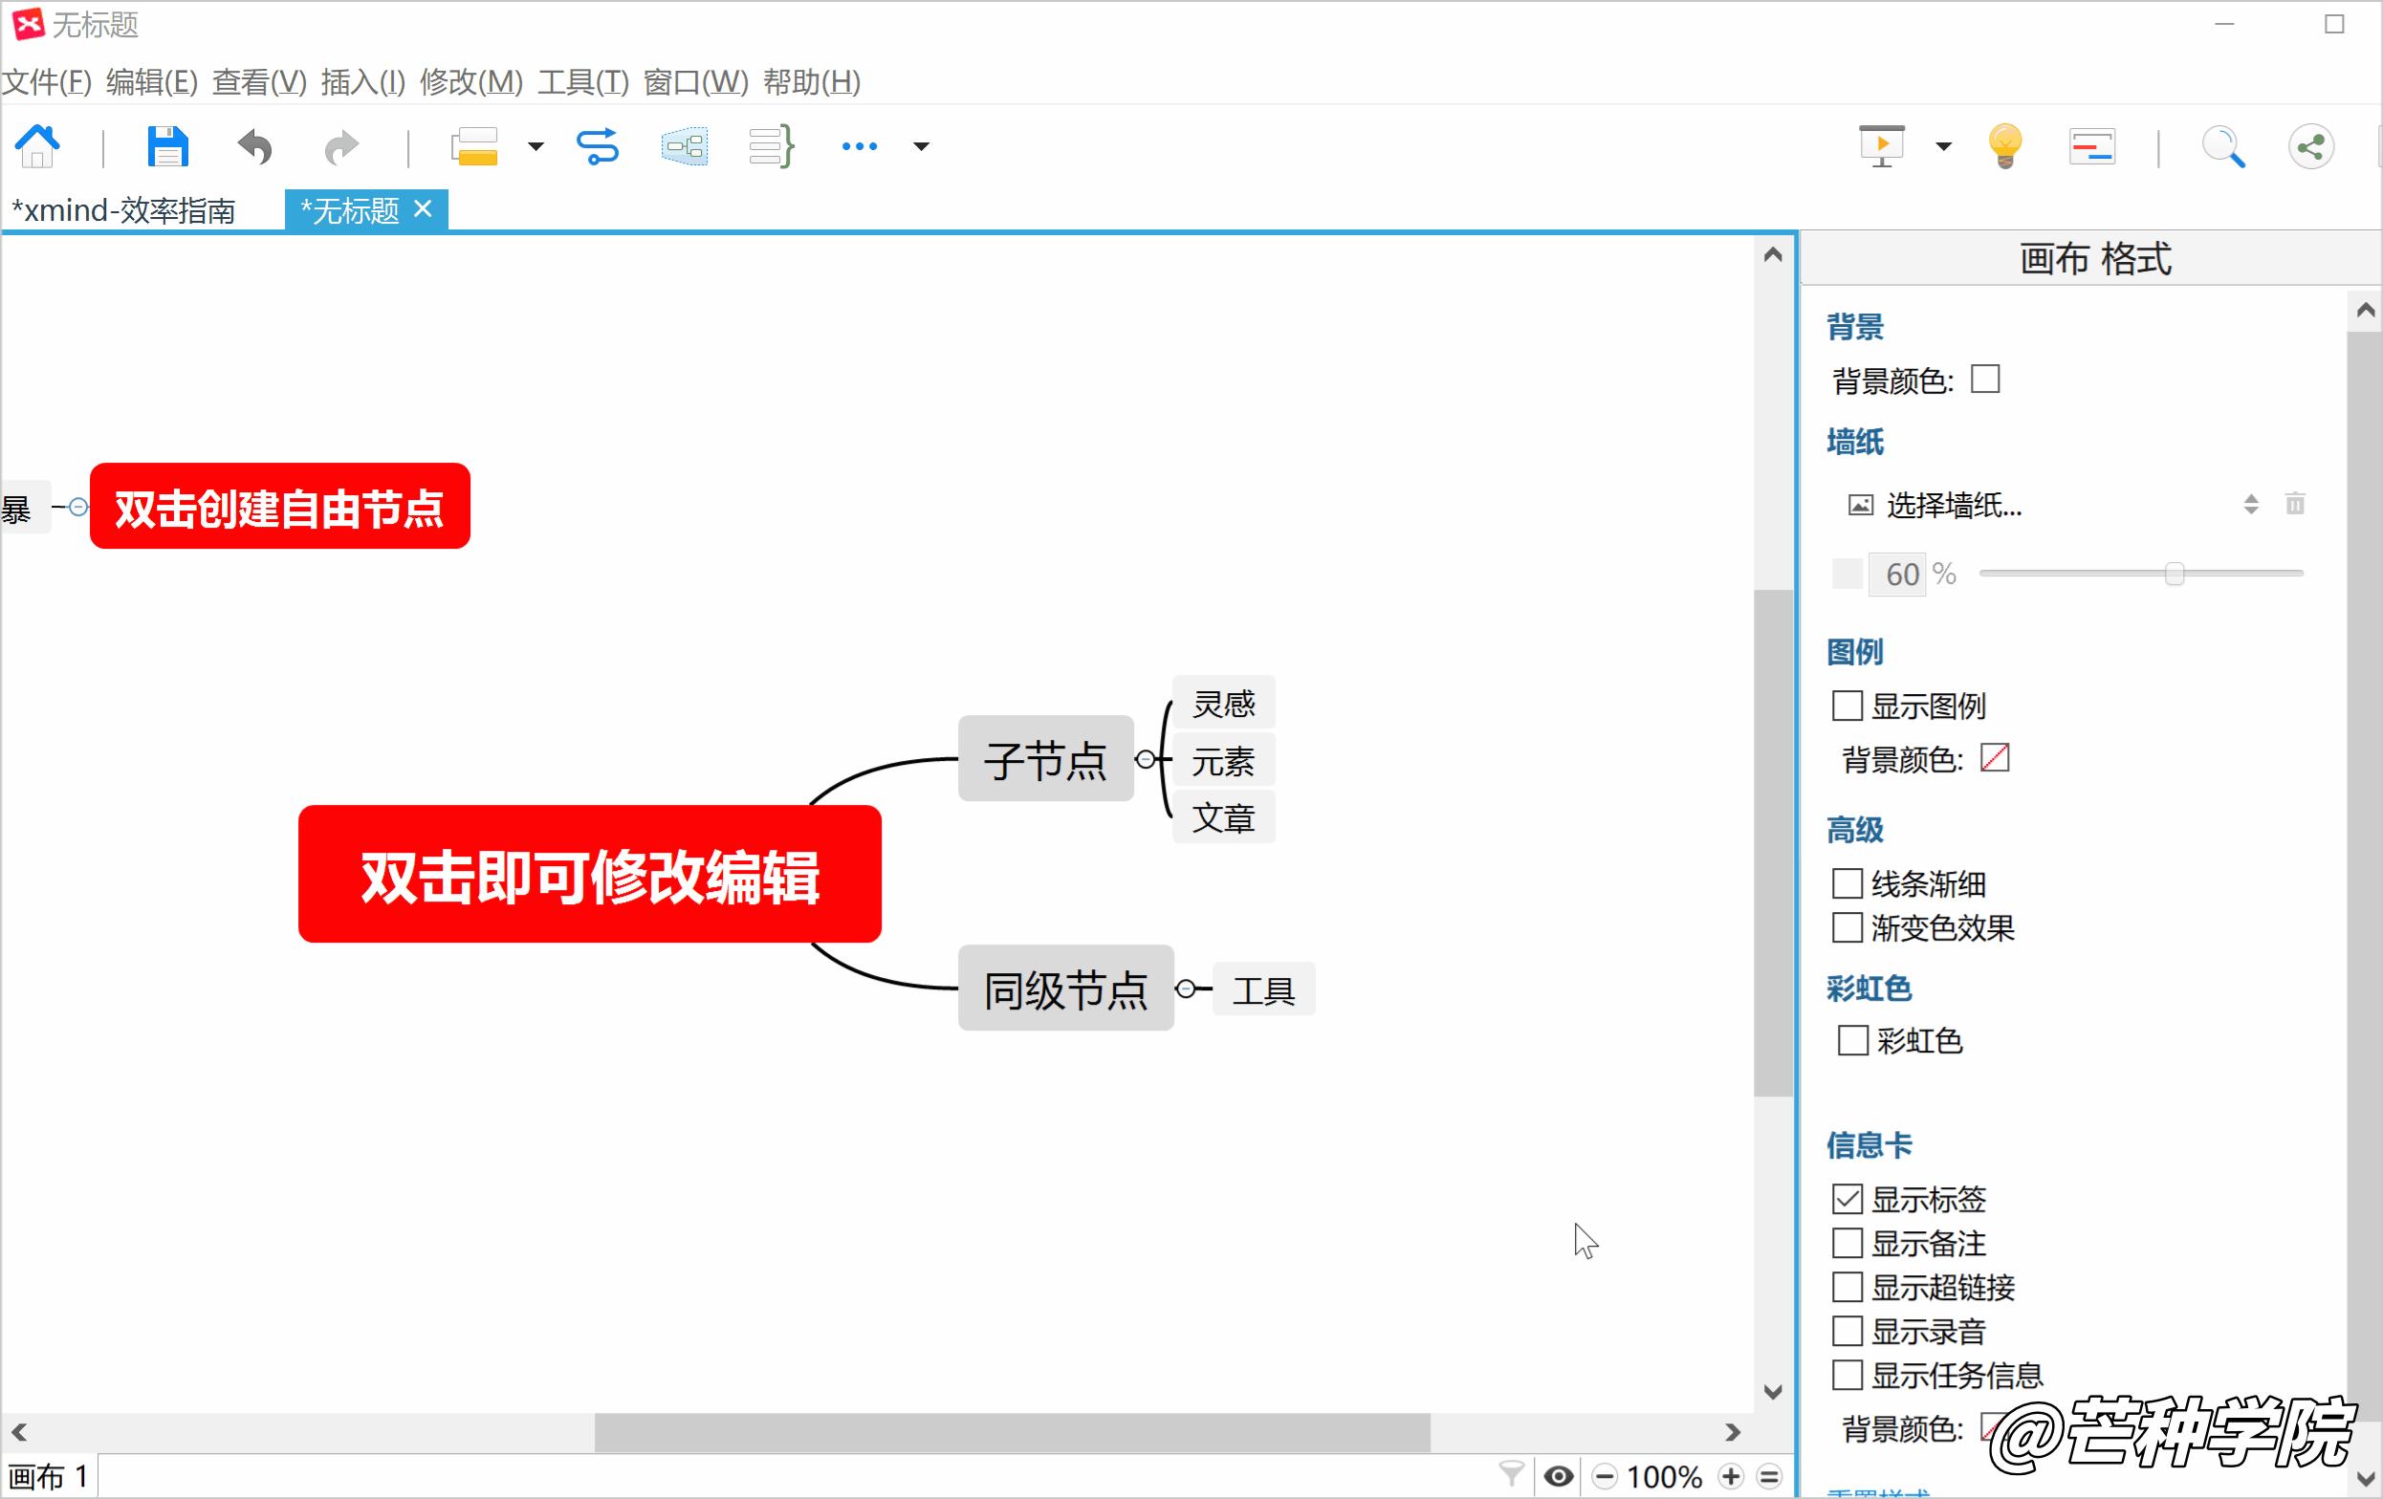
Task: Enable the 显示图例 checkbox
Action: click(x=1847, y=706)
